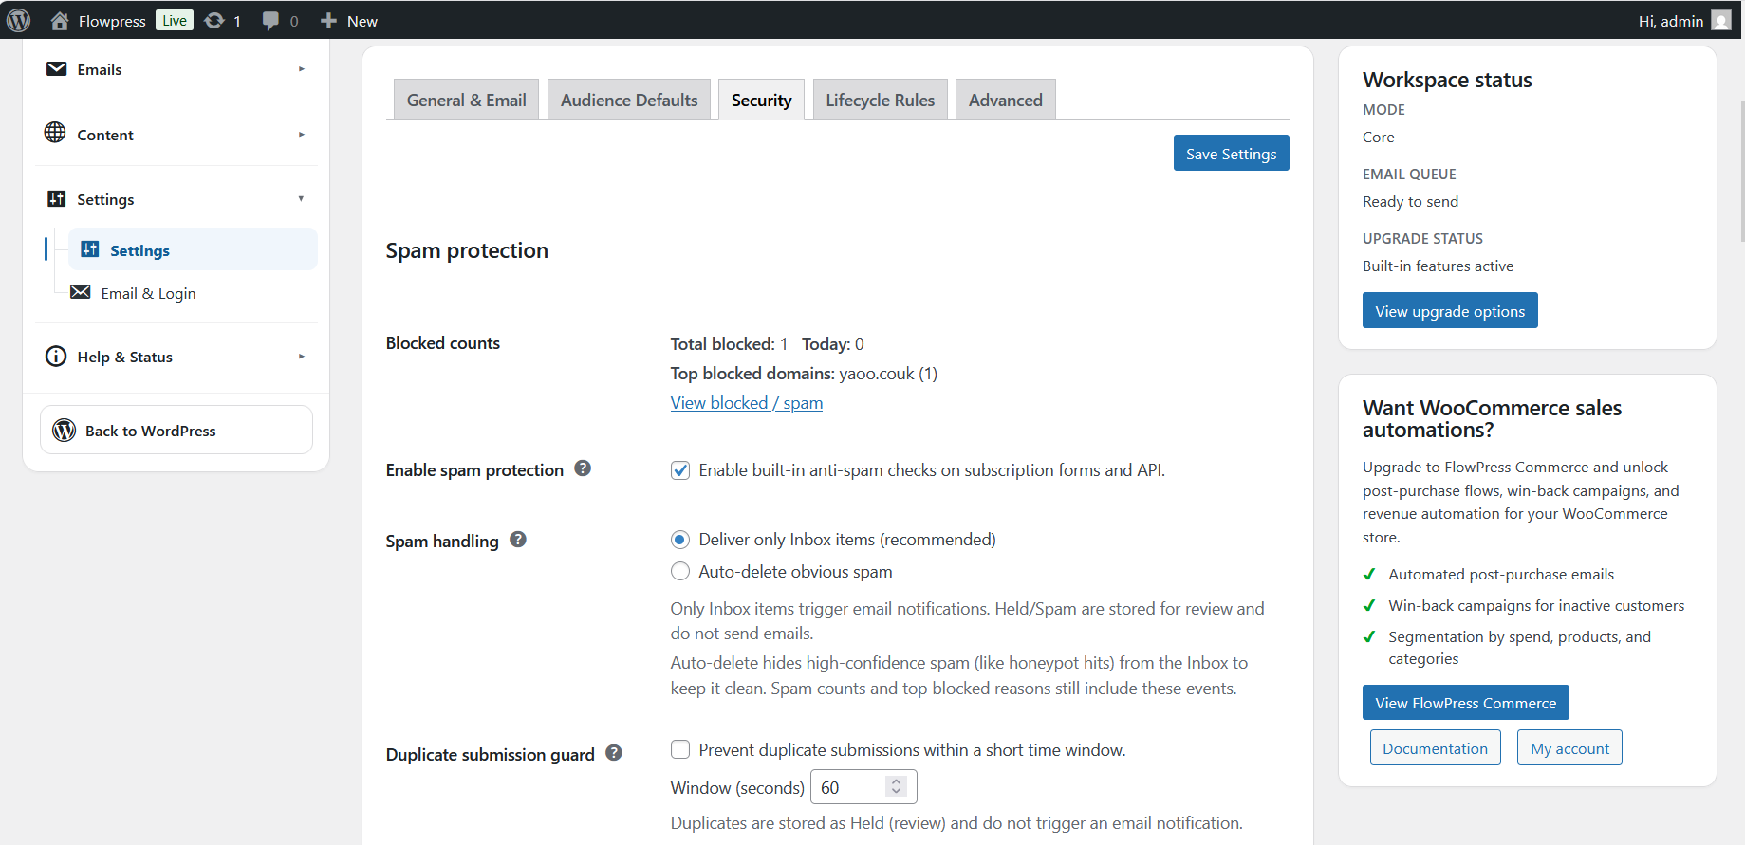Click the Security tab
This screenshot has height=845, width=1745.
762,100
